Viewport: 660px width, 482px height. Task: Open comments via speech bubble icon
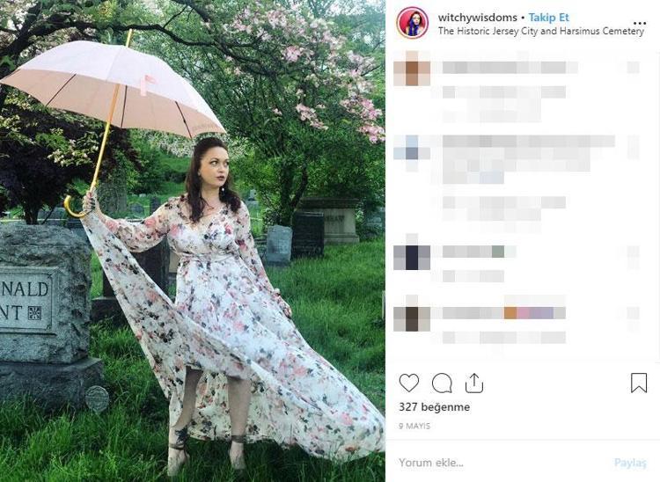tap(442, 383)
